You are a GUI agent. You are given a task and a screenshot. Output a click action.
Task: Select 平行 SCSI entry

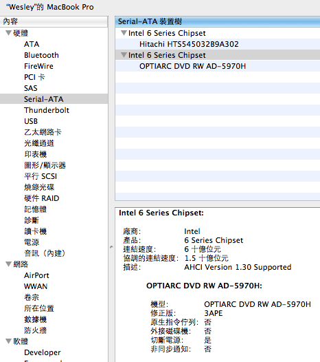click(x=41, y=176)
